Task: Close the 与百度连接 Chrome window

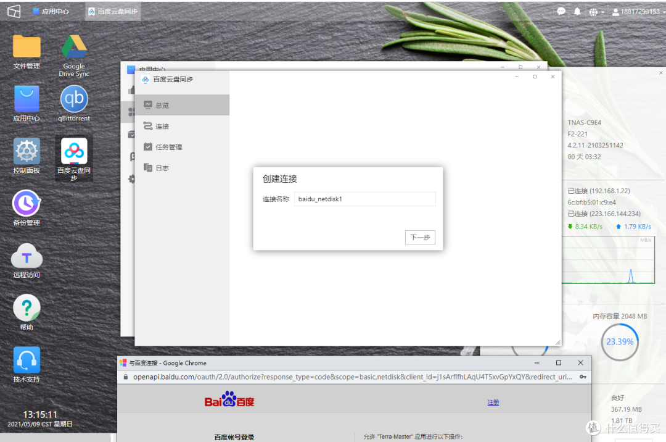Action: pyautogui.click(x=581, y=363)
